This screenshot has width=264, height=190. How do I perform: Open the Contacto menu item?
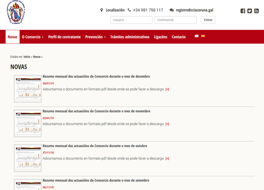(x=179, y=37)
